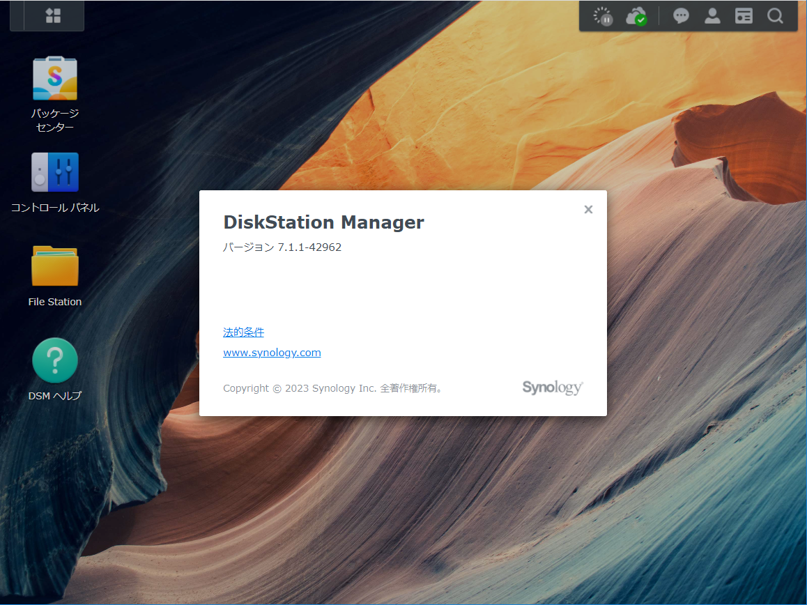The width and height of the screenshot is (807, 605).
Task: Open the search magnifier icon
Action: point(775,16)
